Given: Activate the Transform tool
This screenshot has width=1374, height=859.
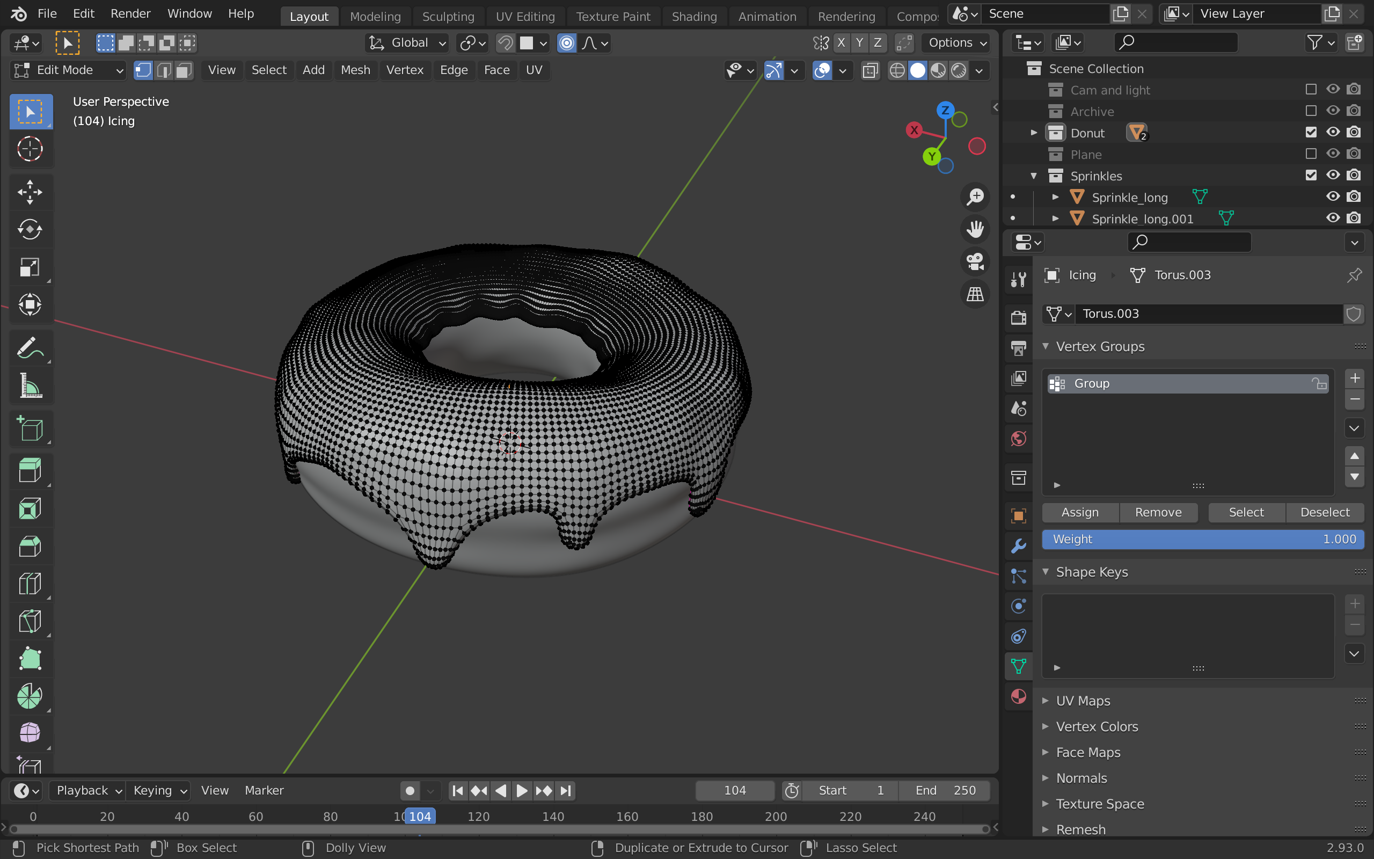Looking at the screenshot, I should point(30,304).
